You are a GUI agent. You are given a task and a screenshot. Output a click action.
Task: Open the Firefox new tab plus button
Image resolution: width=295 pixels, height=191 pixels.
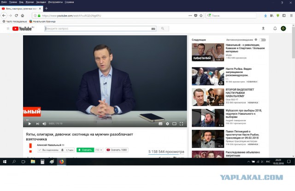pyautogui.click(x=46, y=9)
